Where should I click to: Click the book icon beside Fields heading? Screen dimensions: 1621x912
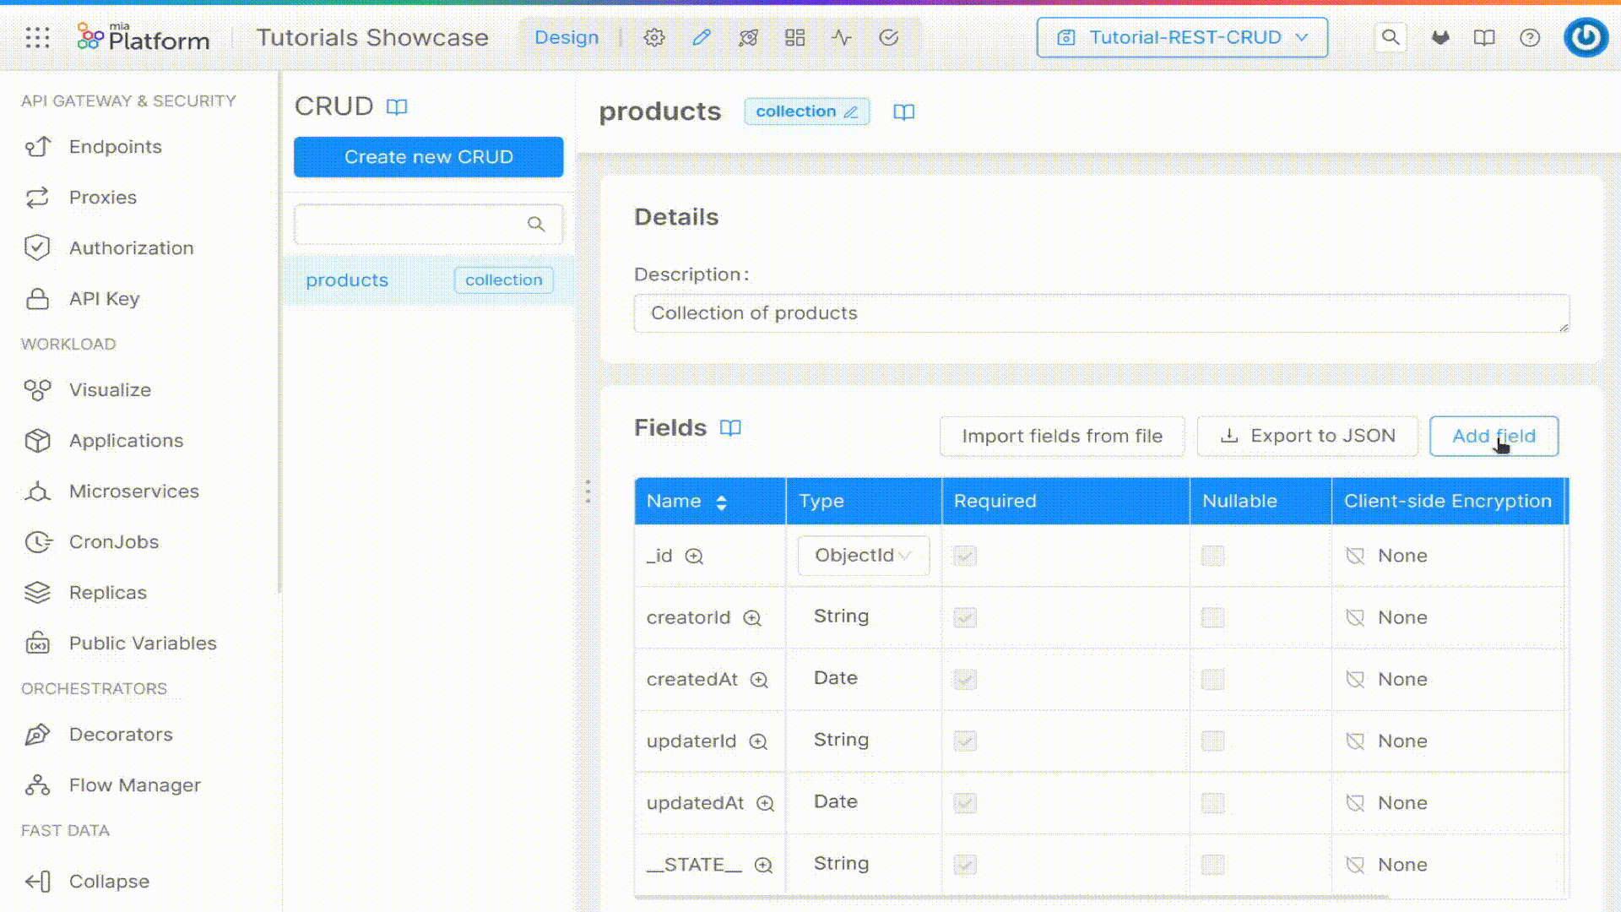click(730, 428)
